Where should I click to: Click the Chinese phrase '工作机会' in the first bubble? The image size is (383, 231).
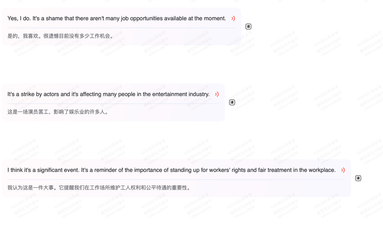pos(100,36)
